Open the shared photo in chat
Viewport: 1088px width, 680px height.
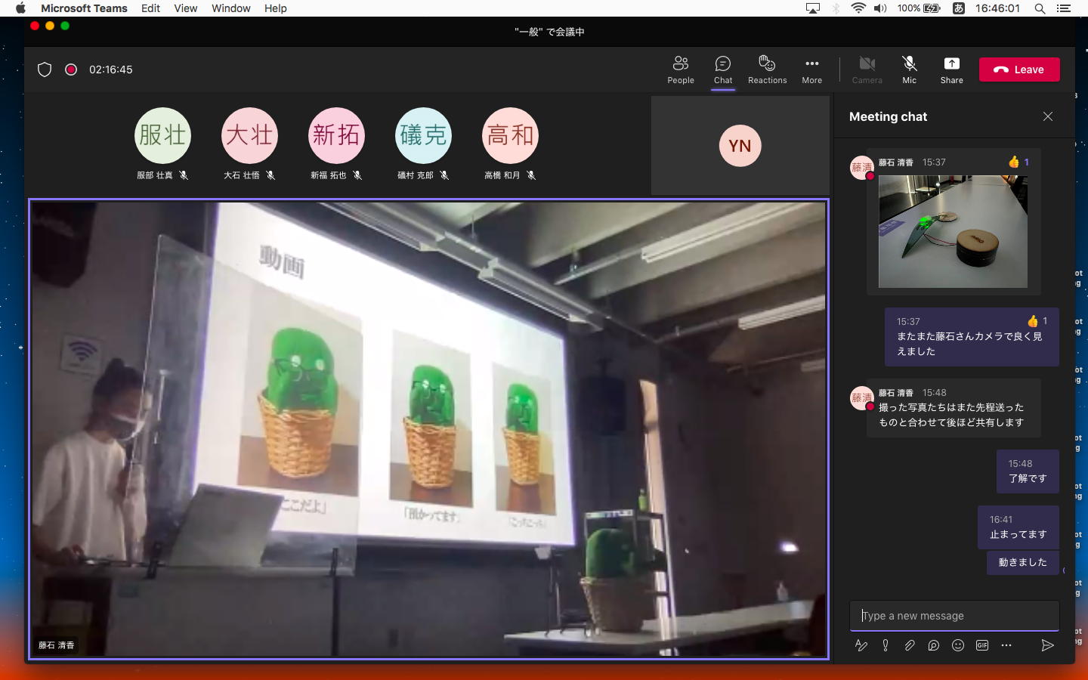pyautogui.click(x=953, y=231)
